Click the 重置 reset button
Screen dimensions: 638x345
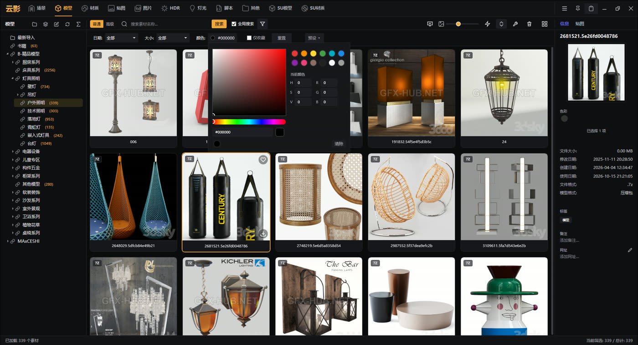[282, 38]
